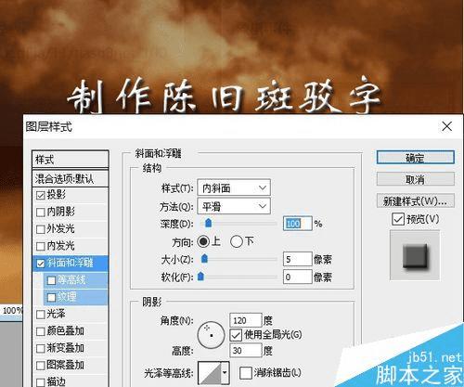
Task: Click the angle dial in the shading section
Action: tap(211, 335)
